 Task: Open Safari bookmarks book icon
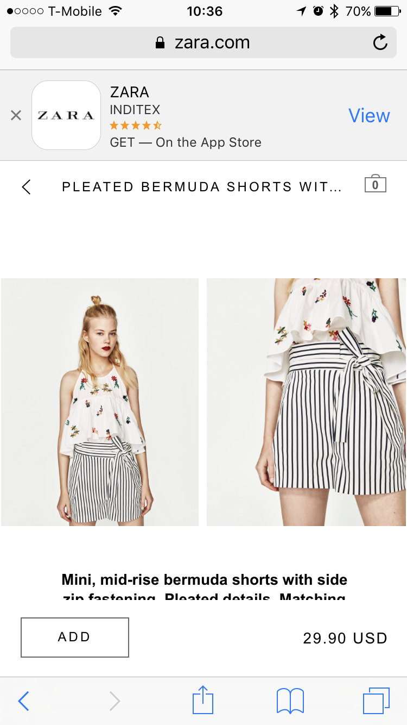290,701
